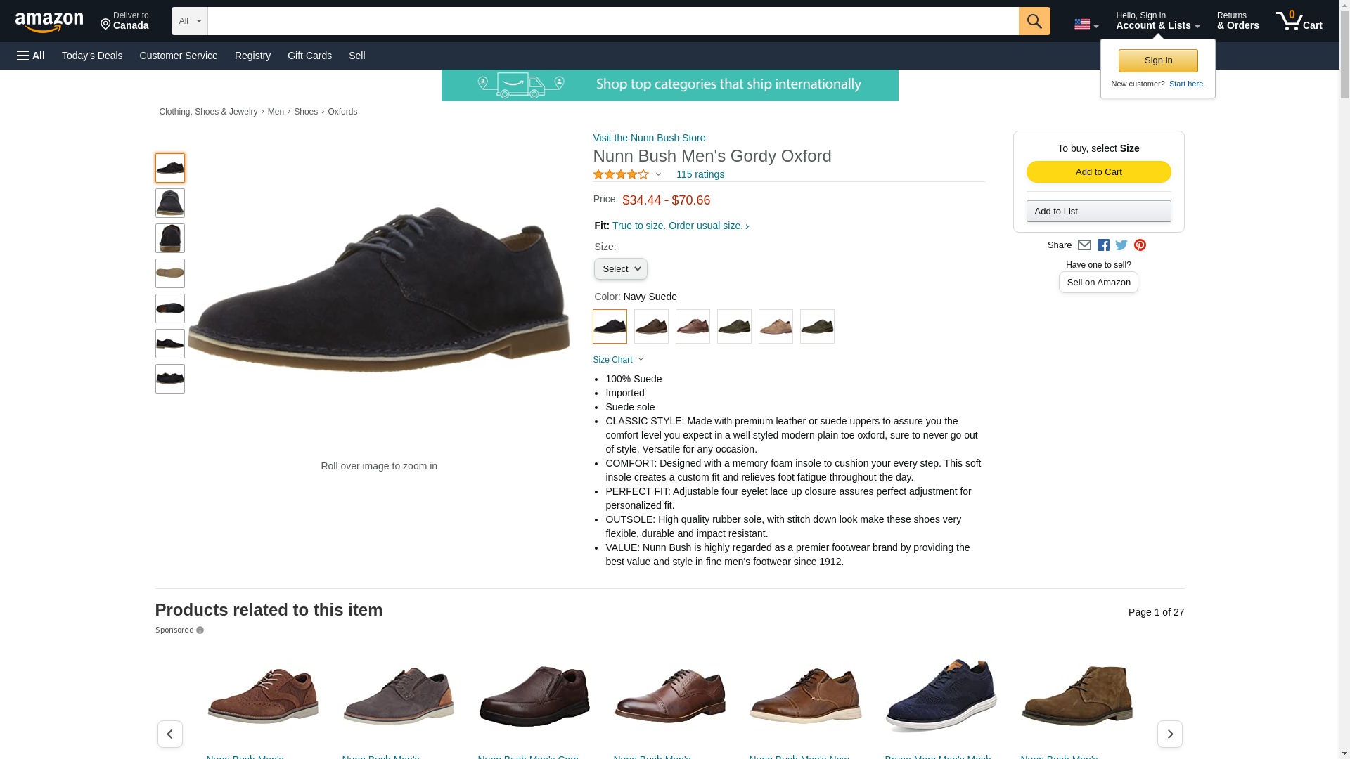Open the All hamburger menu
This screenshot has height=759, width=1350.
coord(31,56)
